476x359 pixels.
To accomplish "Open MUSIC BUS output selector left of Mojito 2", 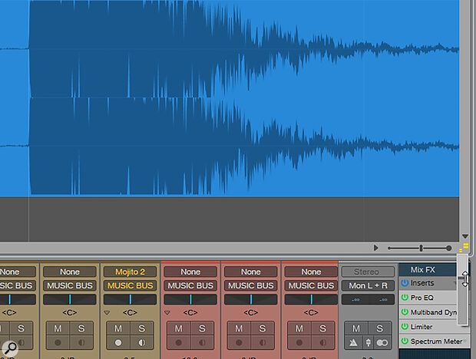I will pos(70,285).
